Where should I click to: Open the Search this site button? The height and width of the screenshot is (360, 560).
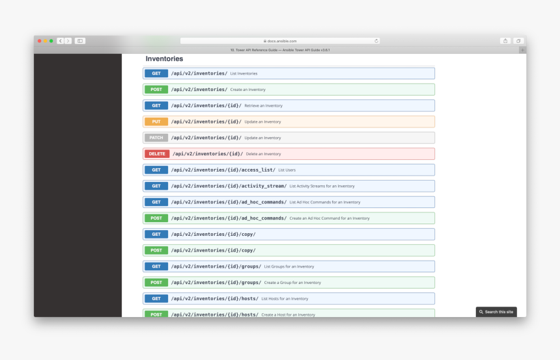click(496, 312)
